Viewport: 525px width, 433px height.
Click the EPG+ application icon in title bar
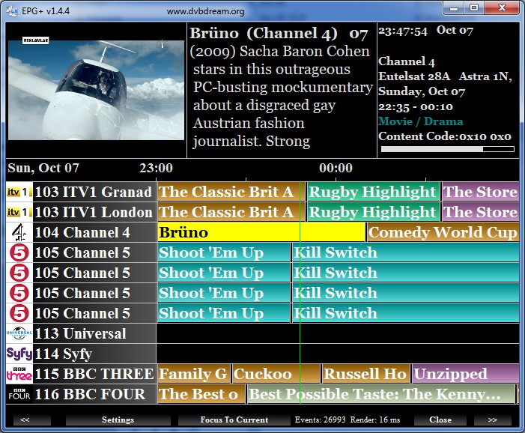pos(12,10)
